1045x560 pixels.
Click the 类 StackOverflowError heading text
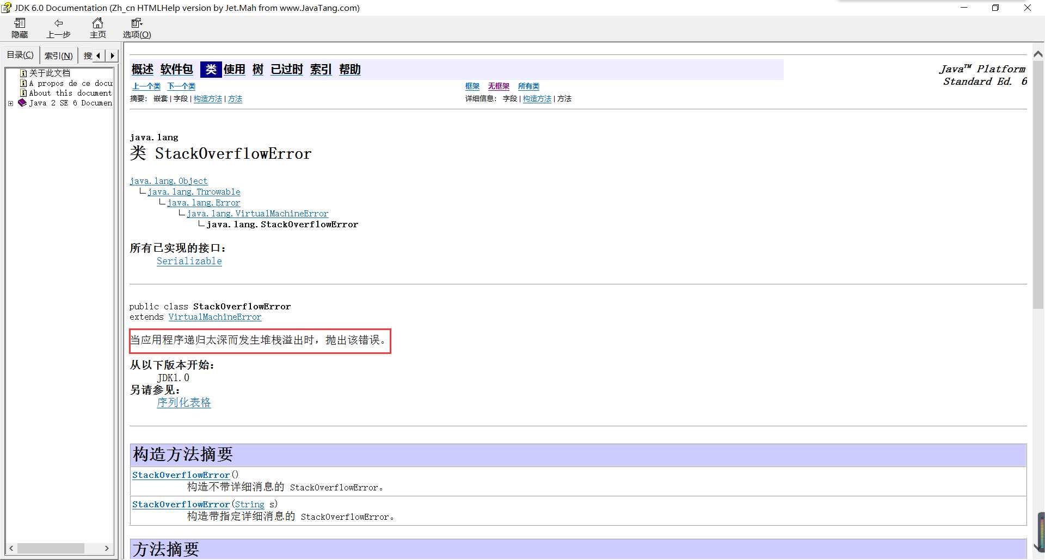(x=220, y=153)
